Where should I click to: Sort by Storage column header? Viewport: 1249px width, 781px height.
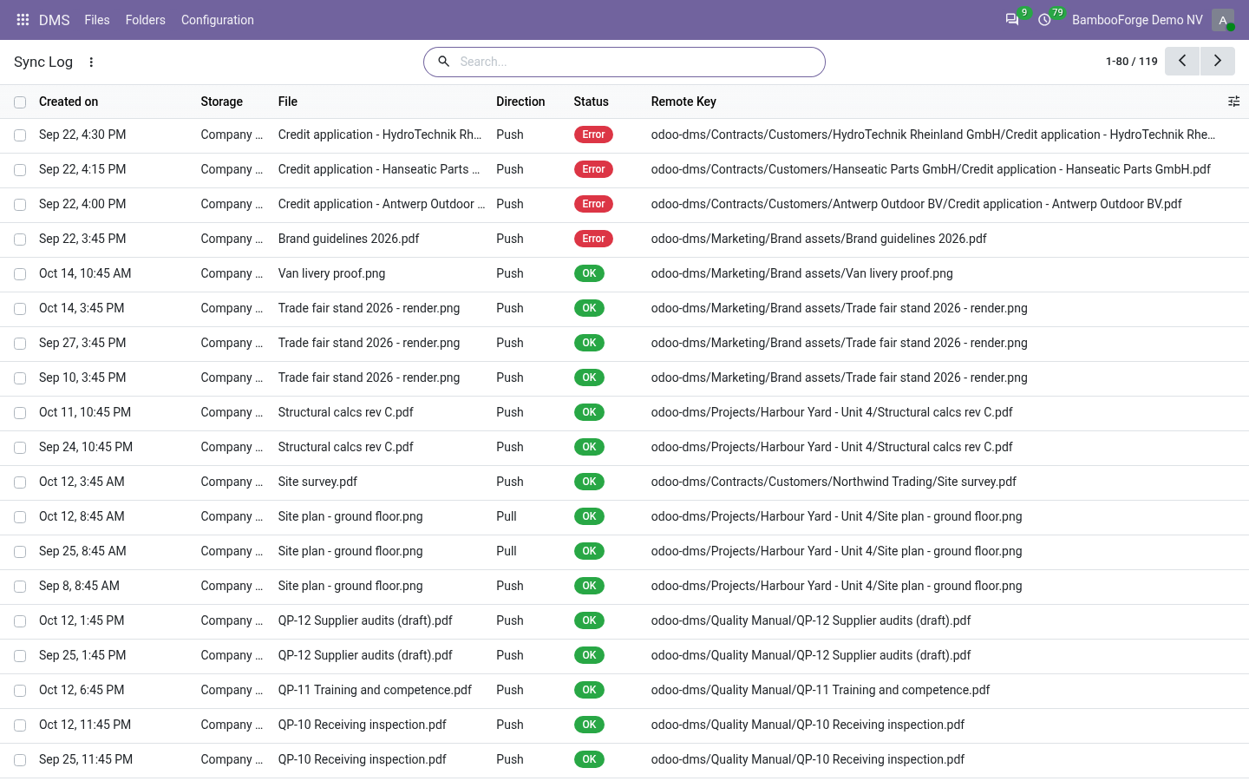[x=221, y=102]
